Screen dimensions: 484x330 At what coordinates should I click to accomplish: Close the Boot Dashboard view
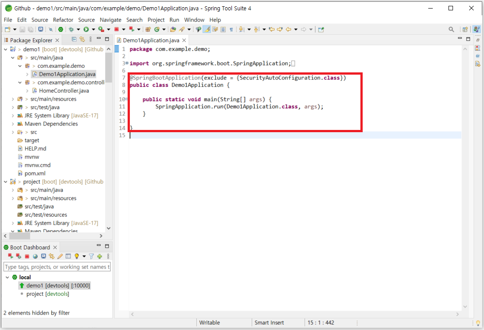55,247
